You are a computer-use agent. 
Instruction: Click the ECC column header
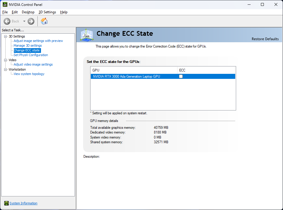(x=206, y=70)
